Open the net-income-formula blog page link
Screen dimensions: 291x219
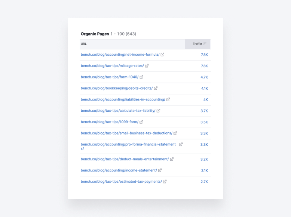(x=120, y=55)
